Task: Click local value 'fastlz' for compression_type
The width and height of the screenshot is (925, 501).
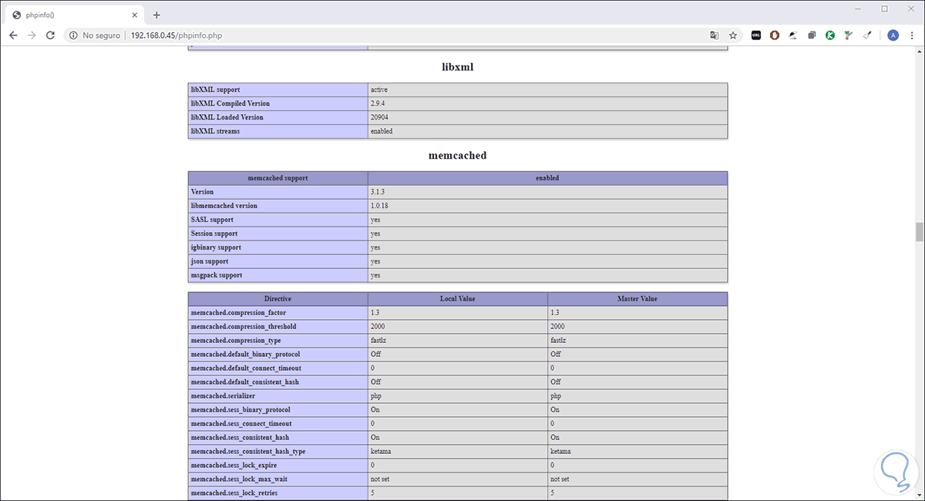Action: click(380, 341)
